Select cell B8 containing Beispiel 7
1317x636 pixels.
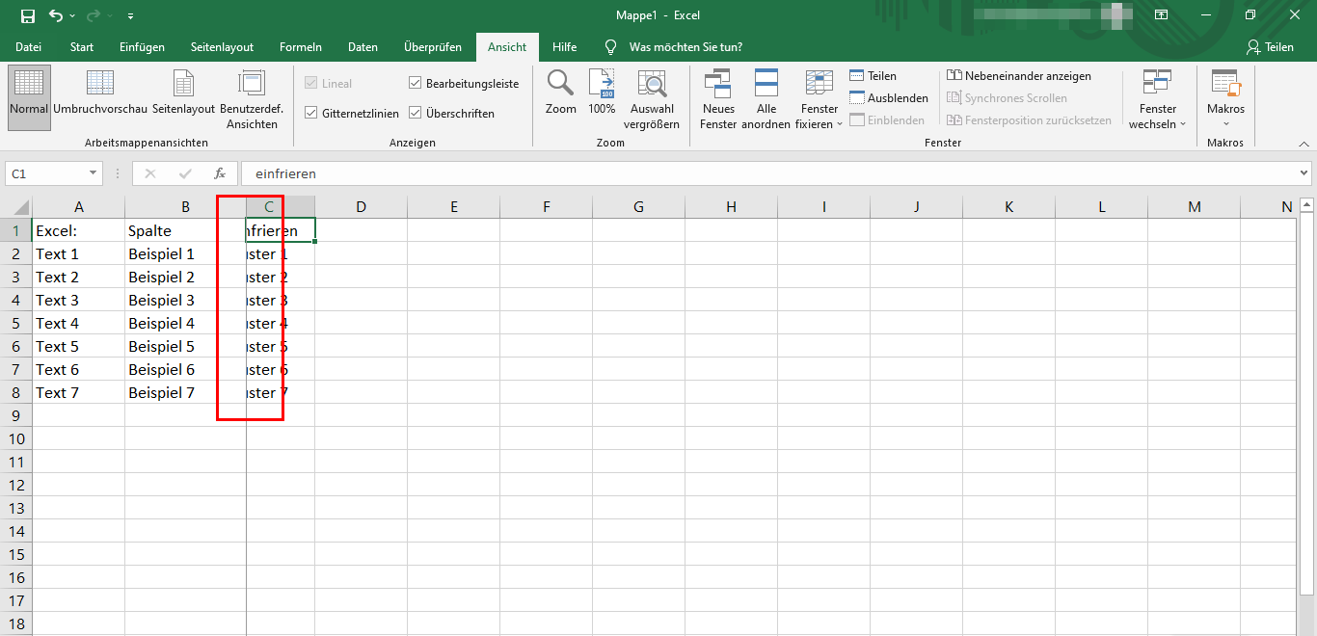tap(185, 392)
